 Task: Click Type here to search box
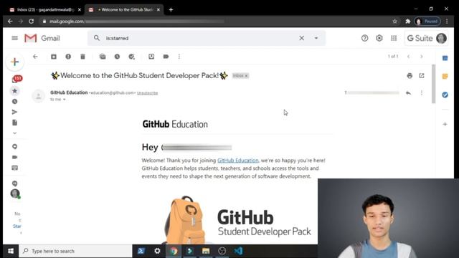pos(75,251)
